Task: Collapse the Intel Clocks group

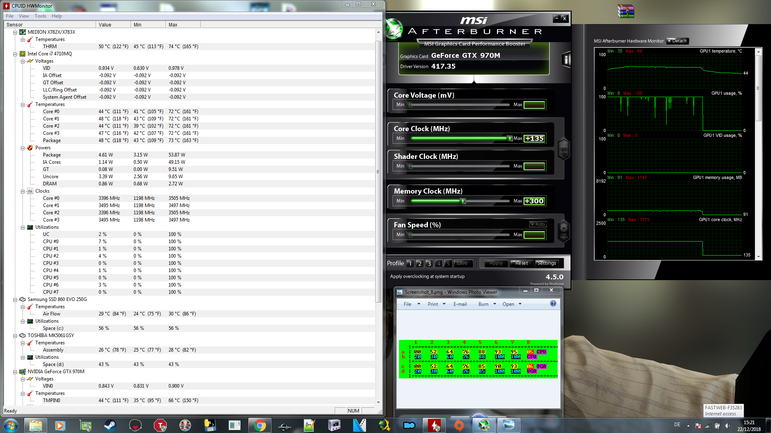Action: coord(23,191)
